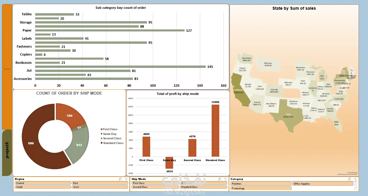Image resolution: width=368 pixels, height=196 pixels.
Task: Choose First Class ship mode filter
Action: coord(155,183)
